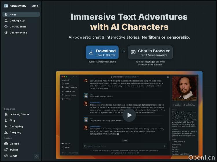Go to Cloud Models page
The height and width of the screenshot is (162, 217).
[17, 27]
